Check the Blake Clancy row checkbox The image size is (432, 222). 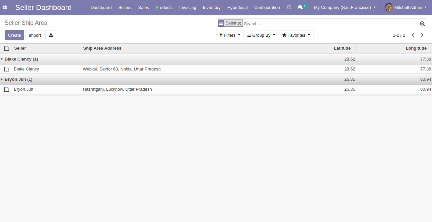[x=7, y=69]
